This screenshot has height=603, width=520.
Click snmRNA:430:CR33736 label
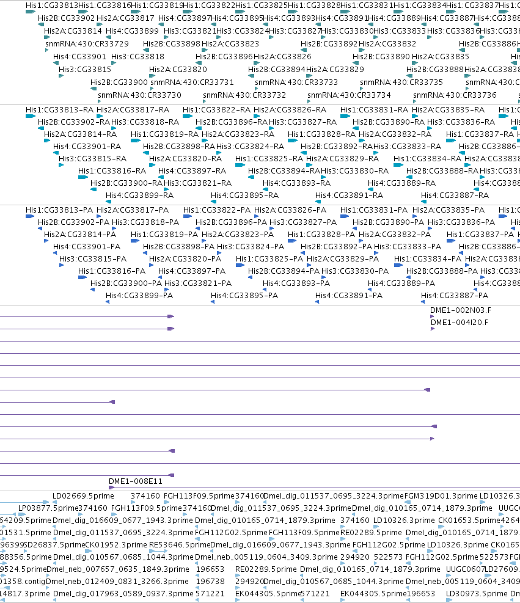[x=455, y=95]
